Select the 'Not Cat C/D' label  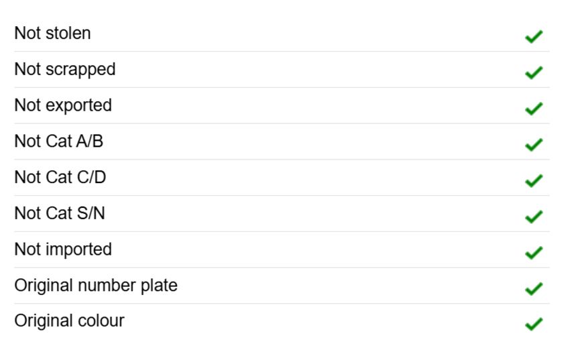(x=60, y=177)
